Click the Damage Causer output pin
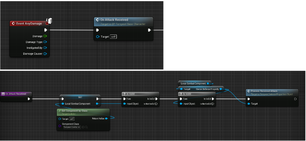This screenshot has width=306, height=141. [x=45, y=53]
